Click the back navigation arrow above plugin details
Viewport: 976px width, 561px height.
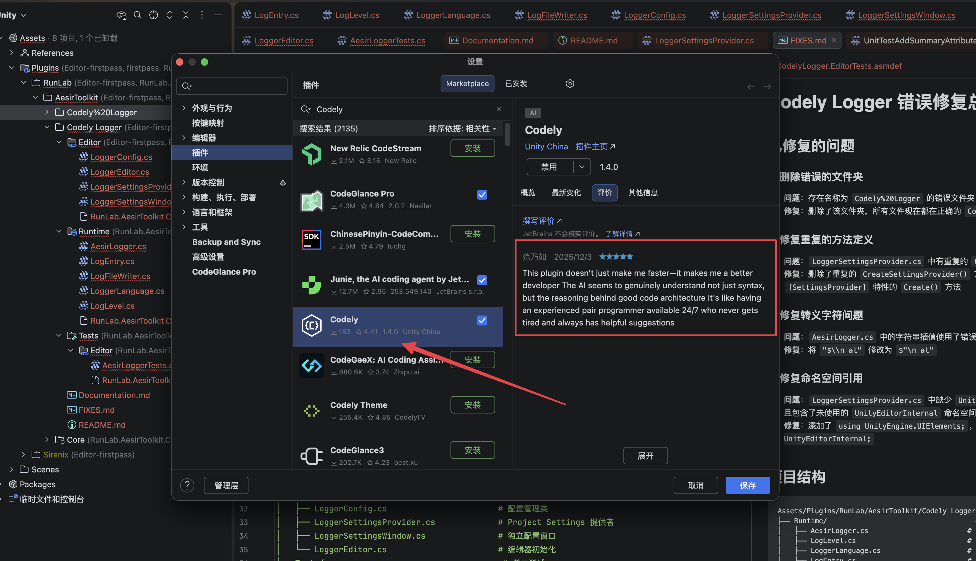tap(750, 87)
